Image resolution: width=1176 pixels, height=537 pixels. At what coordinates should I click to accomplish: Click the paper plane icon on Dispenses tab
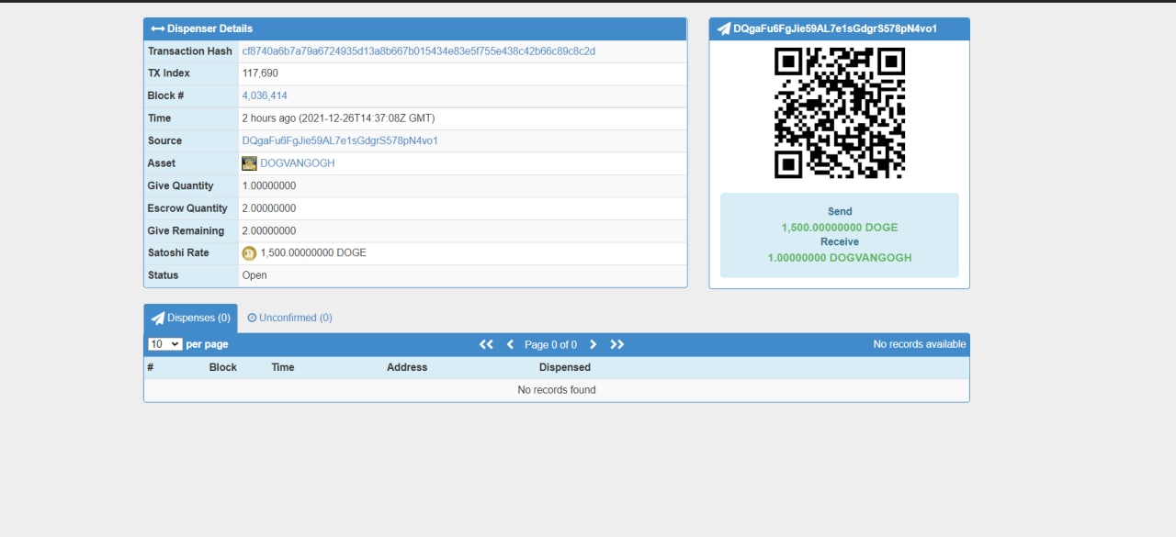click(158, 318)
